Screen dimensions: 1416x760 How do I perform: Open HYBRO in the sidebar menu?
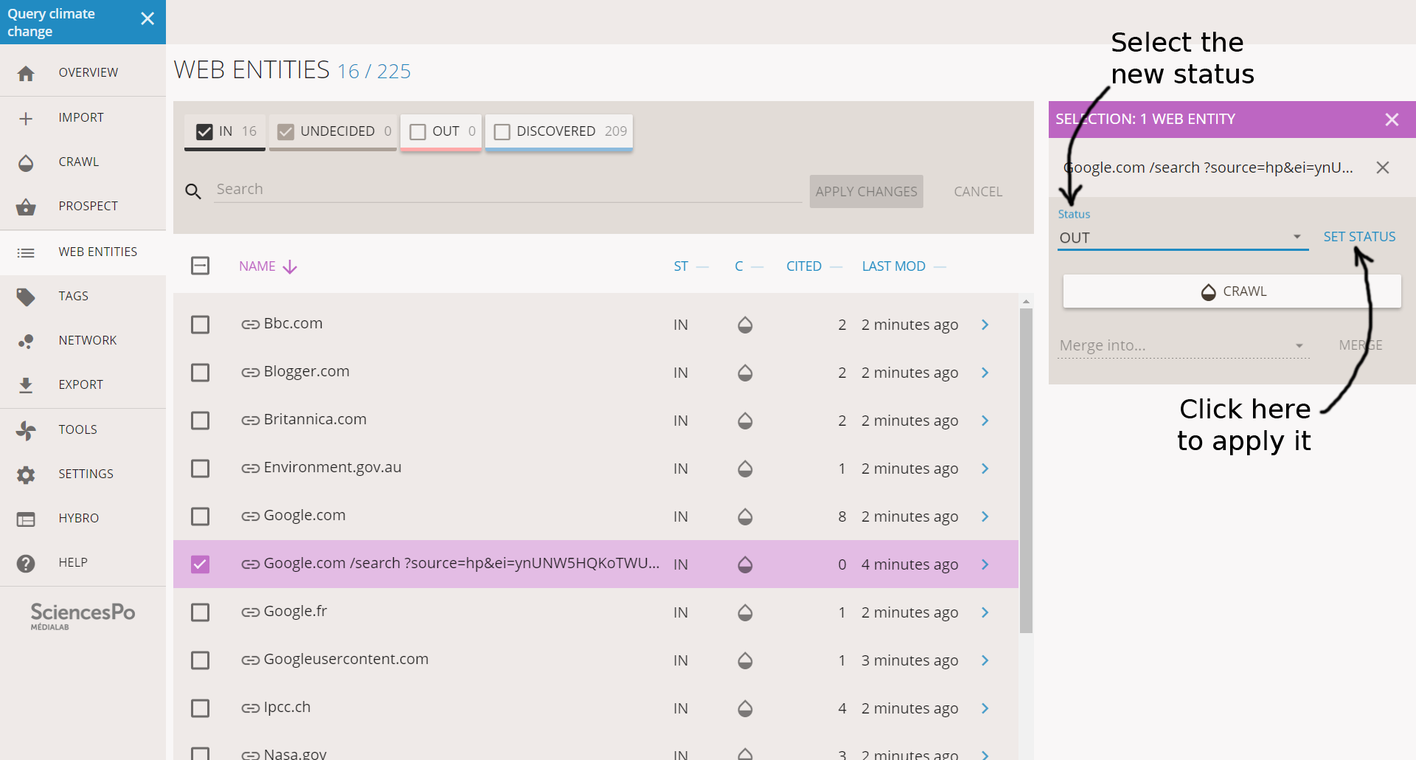click(83, 519)
